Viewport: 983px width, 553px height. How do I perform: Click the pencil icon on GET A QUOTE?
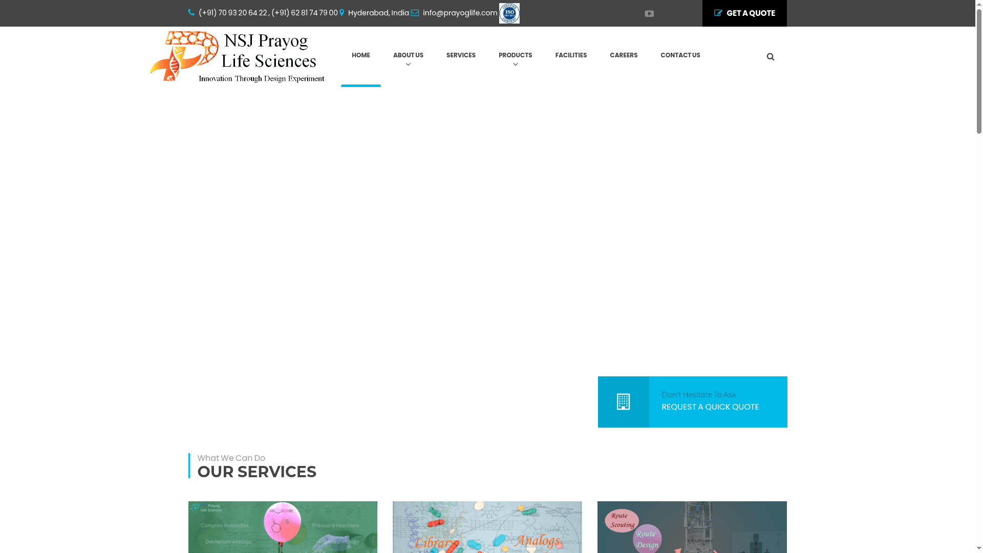click(718, 13)
